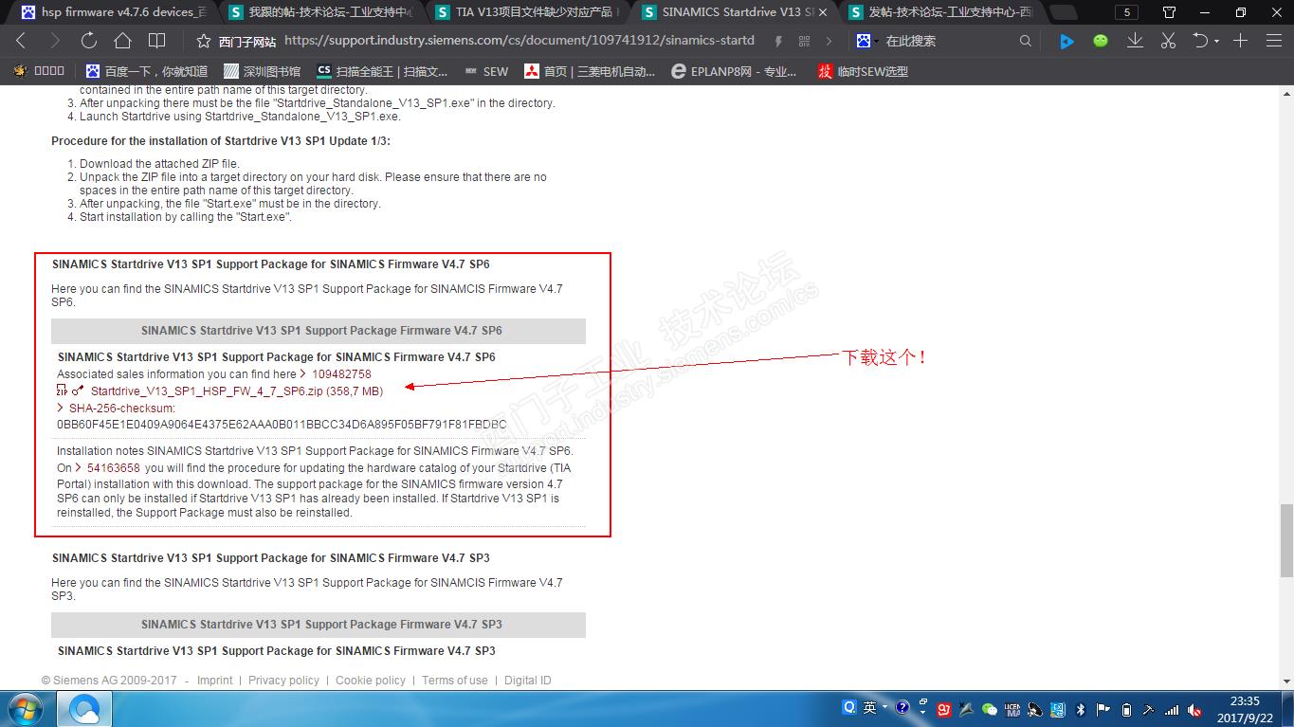
Task: Open the Privacy policy footer link
Action: (x=283, y=681)
